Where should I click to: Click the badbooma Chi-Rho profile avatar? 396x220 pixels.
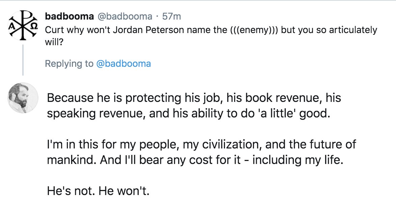(x=23, y=26)
